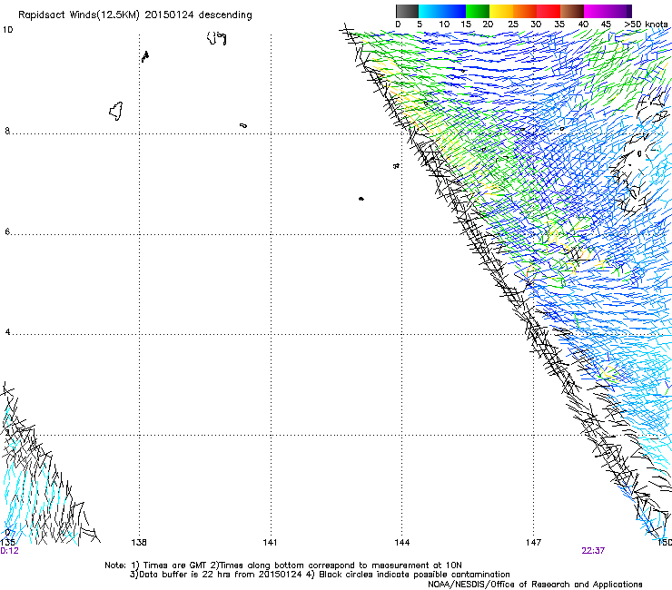Click the small black island dot below 8N
The height and width of the screenshot is (590, 672).
(x=361, y=199)
